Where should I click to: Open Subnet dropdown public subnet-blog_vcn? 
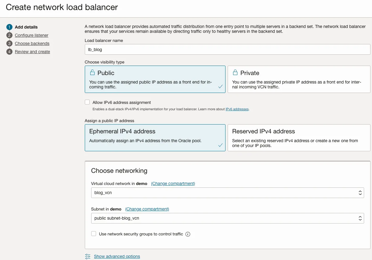coord(227,218)
